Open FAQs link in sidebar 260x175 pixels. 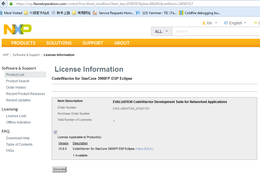[10, 151]
